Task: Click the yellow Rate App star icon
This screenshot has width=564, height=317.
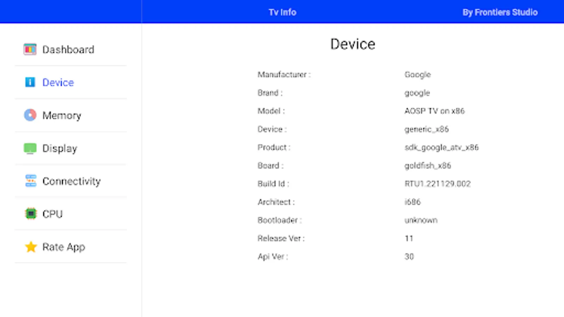Action: point(31,247)
